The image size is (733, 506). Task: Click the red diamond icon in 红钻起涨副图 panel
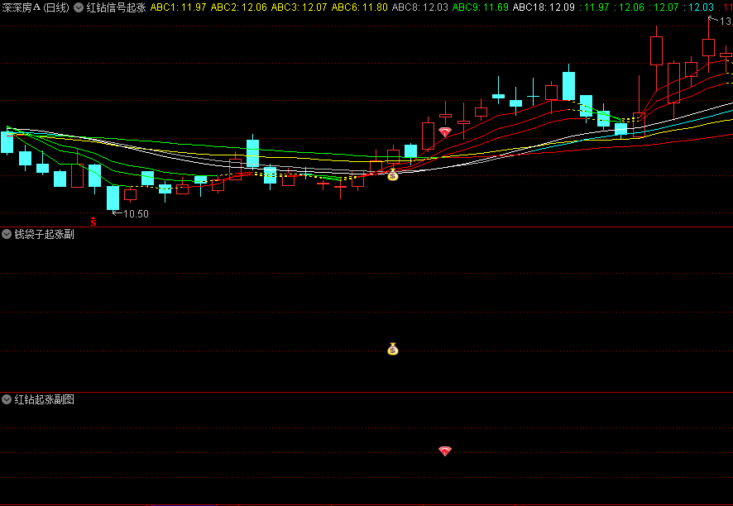point(445,451)
